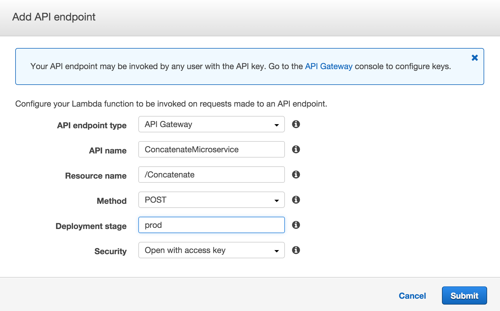
Task: Focus the Deployment stage field containing prod
Action: pyautogui.click(x=211, y=225)
